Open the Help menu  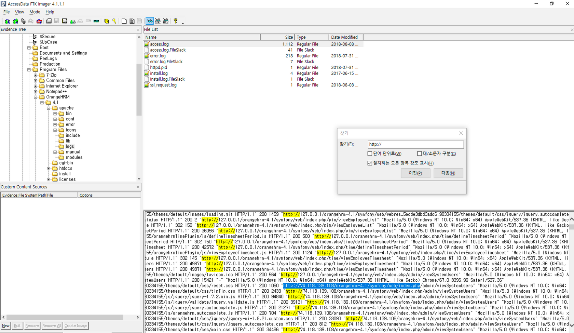coord(50,12)
